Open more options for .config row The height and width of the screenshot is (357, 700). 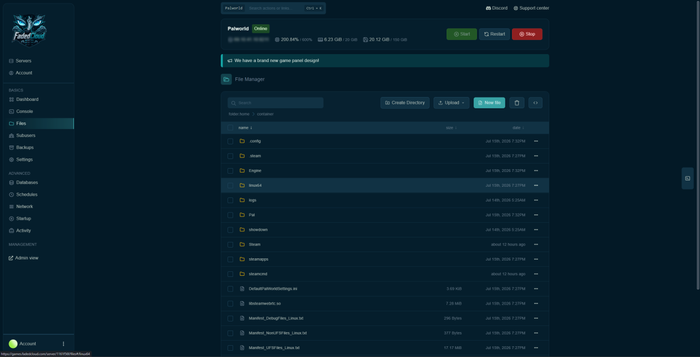point(536,141)
